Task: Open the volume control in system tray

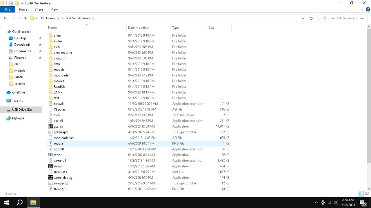Action: [x=336, y=203]
